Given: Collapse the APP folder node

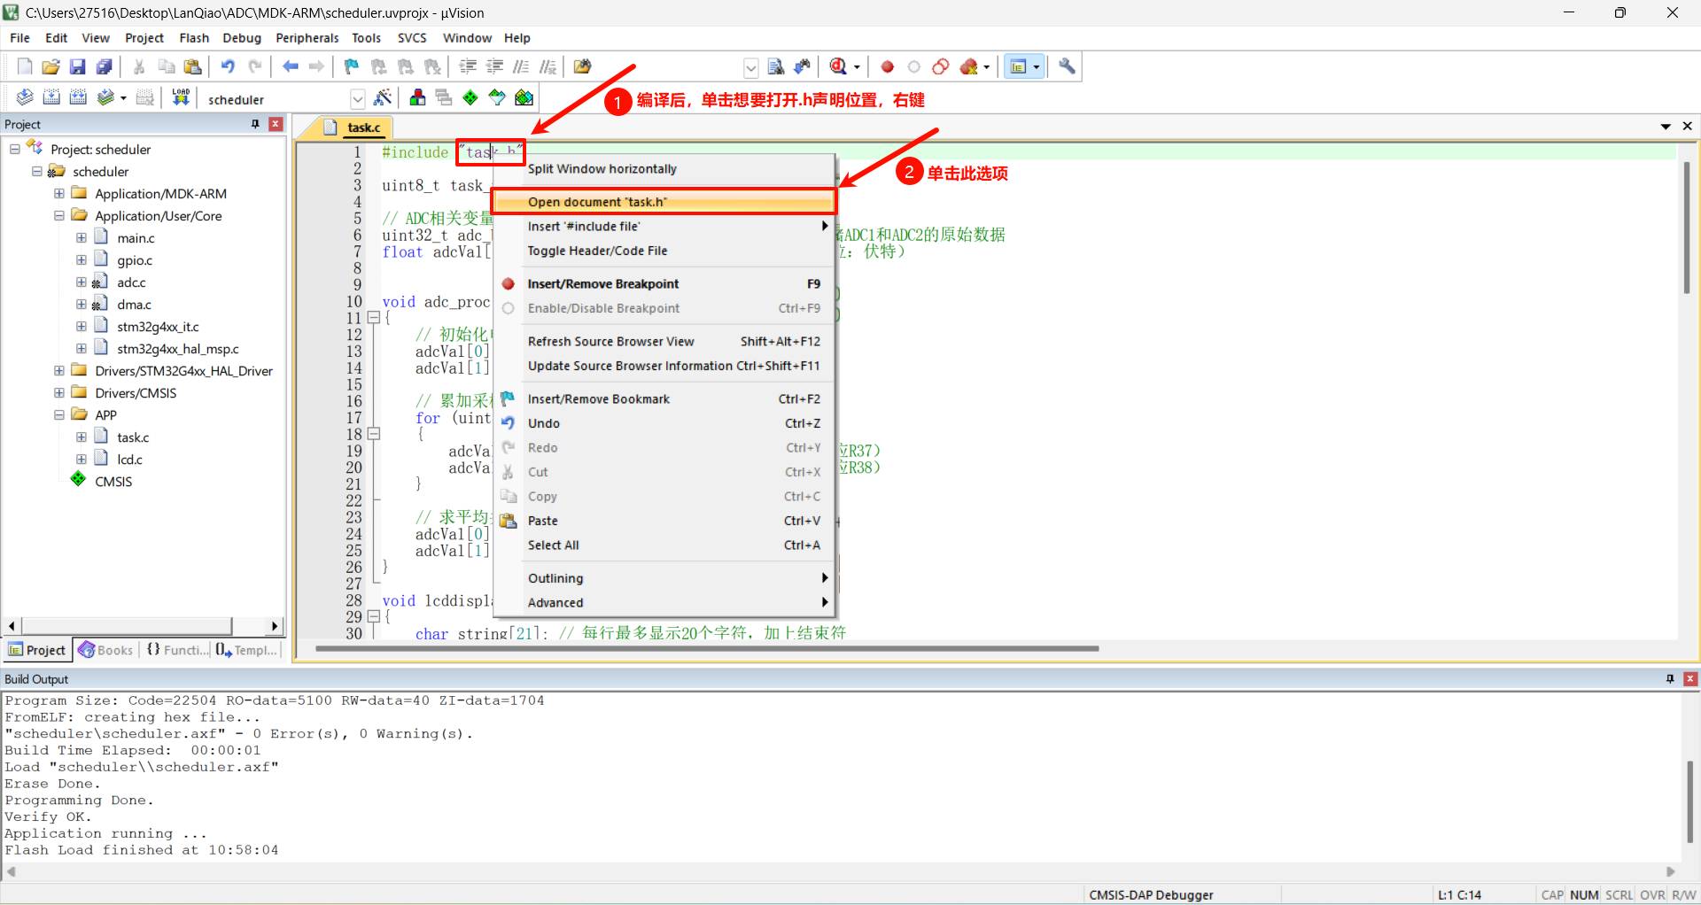Looking at the screenshot, I should 59,414.
